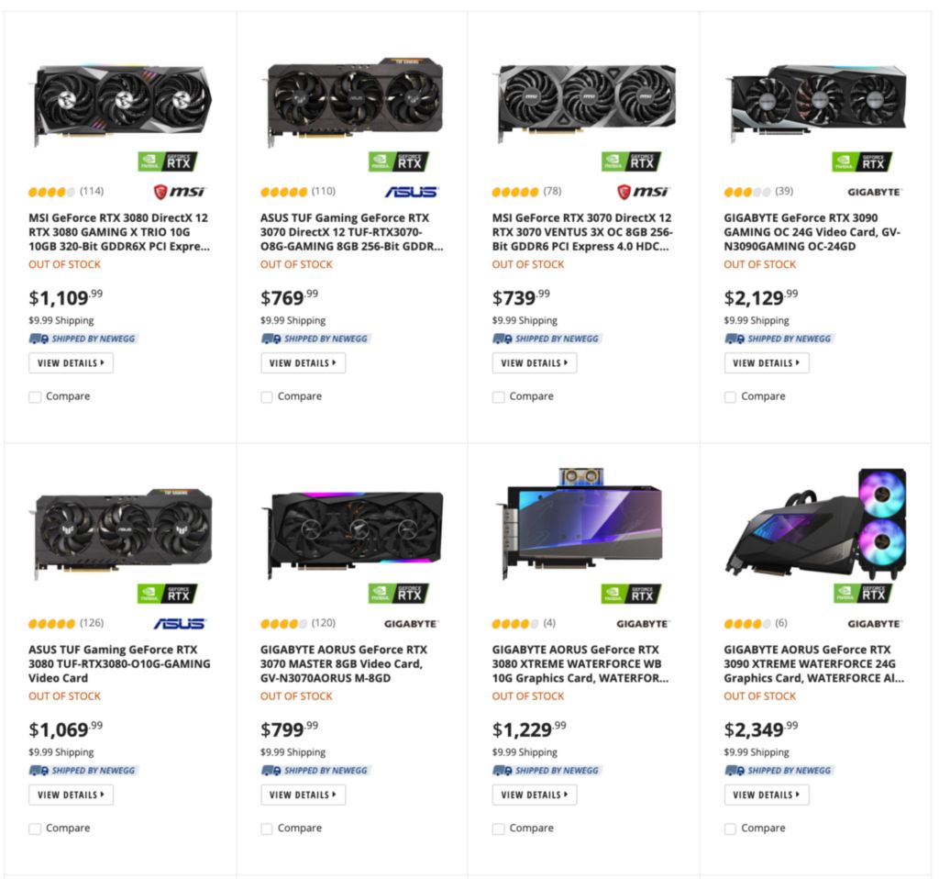The image size is (939, 879).
Task: Click GIGABYTE logo on RTX 3090 Gaming OC
Action: [x=874, y=192]
